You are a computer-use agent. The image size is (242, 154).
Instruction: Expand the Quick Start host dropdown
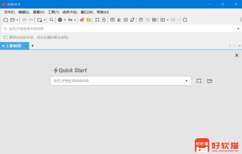[x=186, y=81]
